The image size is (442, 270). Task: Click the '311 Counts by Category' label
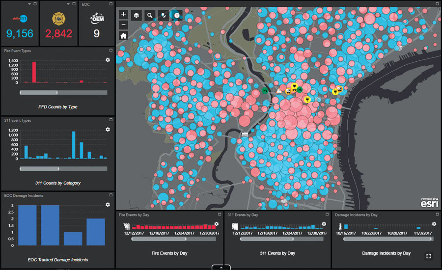[x=58, y=183]
